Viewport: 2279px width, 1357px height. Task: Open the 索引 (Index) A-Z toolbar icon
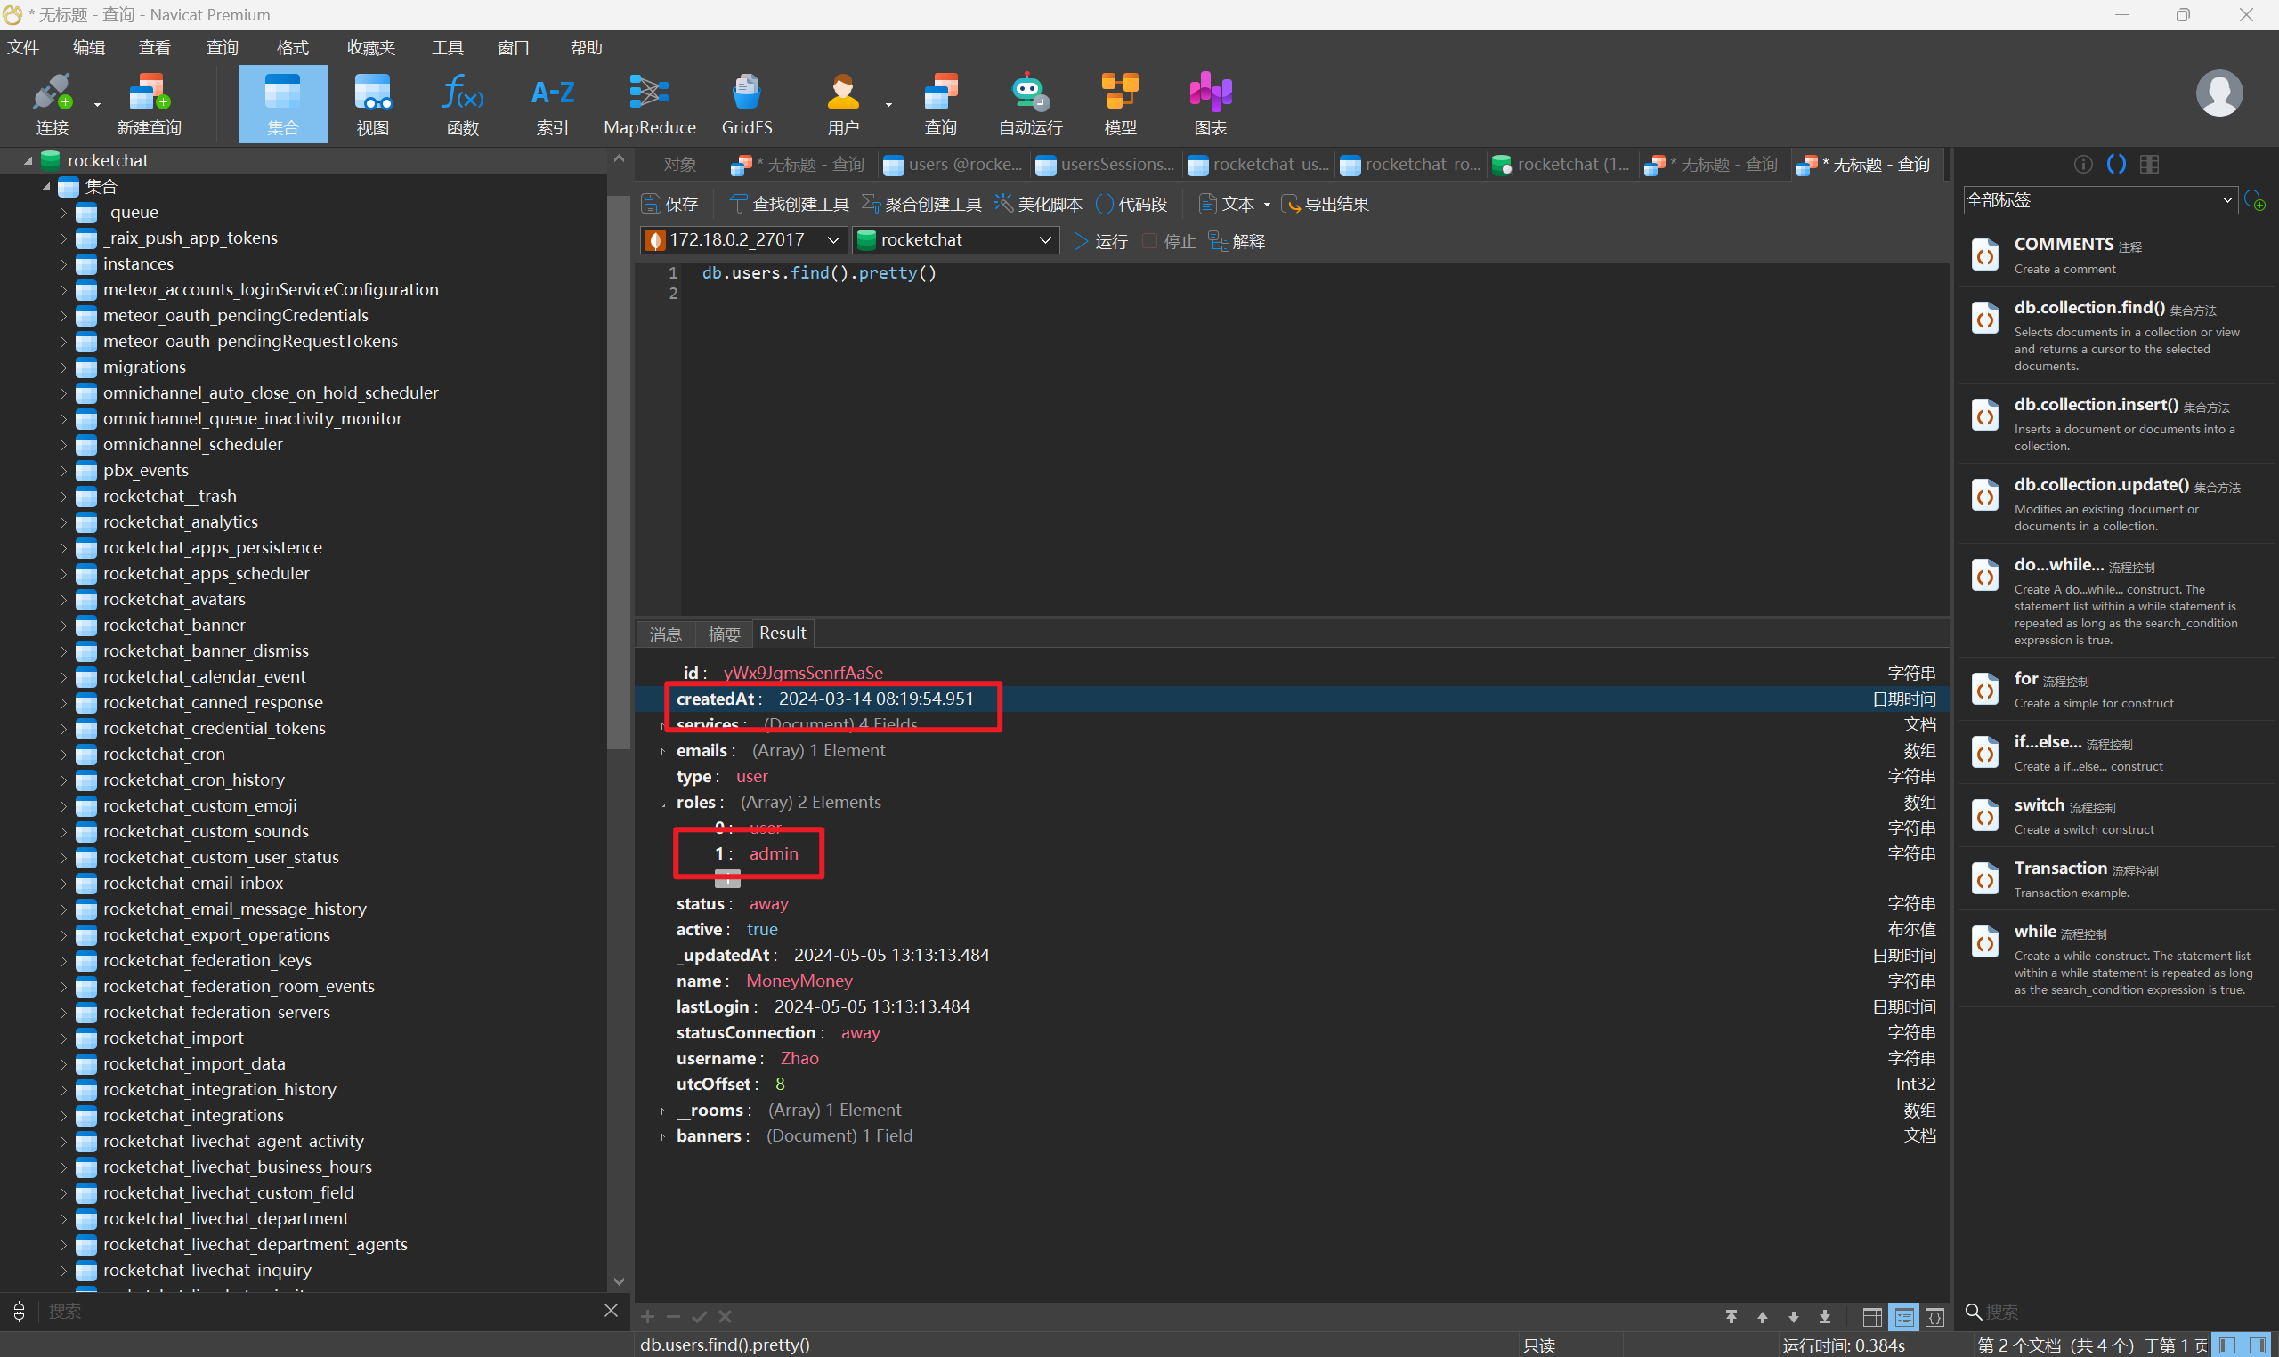pyautogui.click(x=552, y=103)
